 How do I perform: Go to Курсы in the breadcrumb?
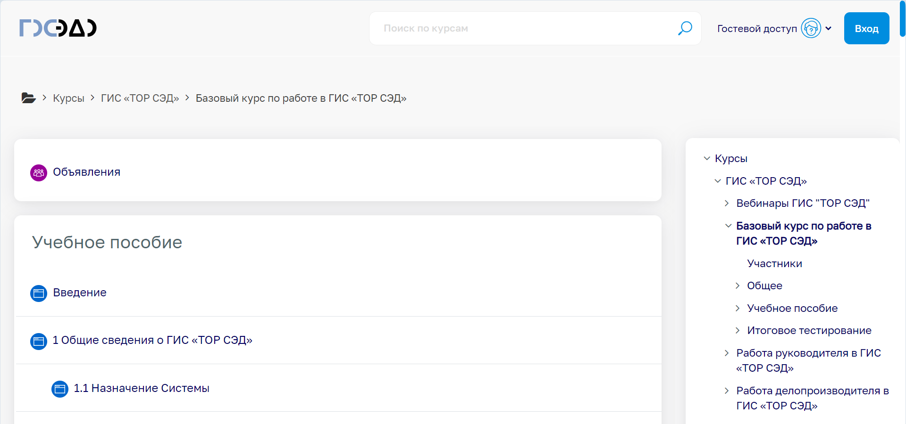click(68, 98)
